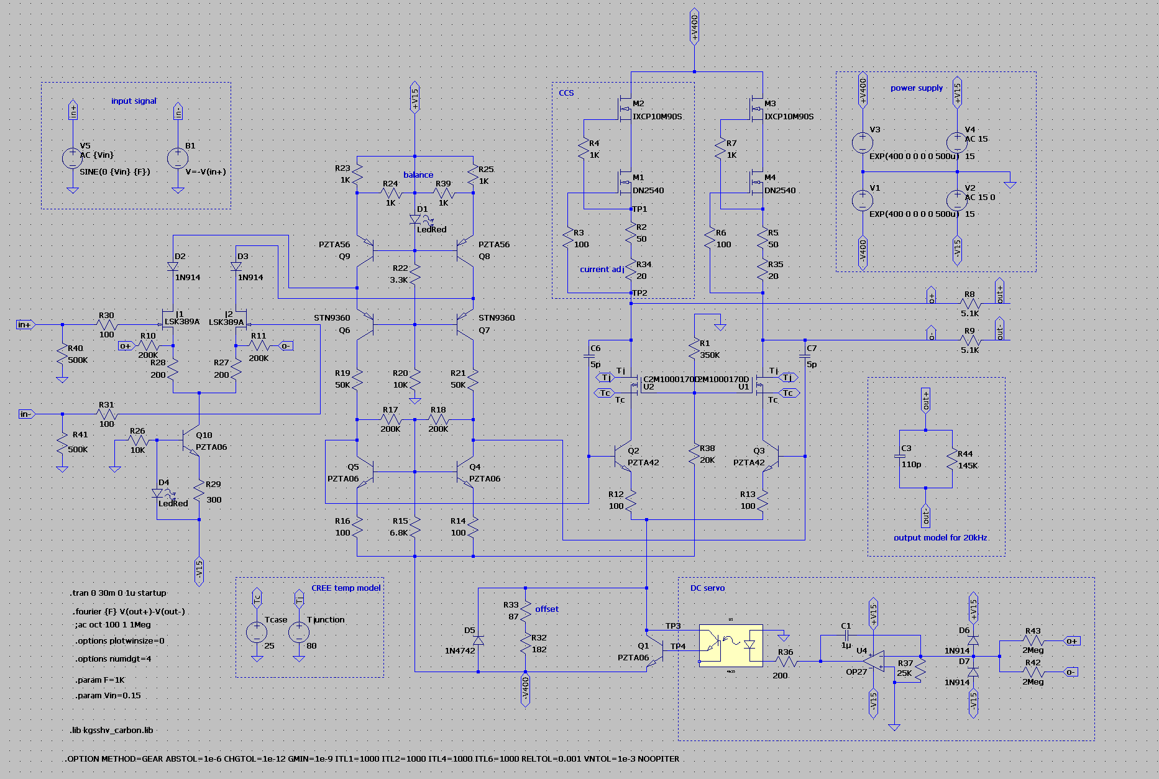Click the in- port flag feeding R31
Screen dimensions: 1159x779
click(x=26, y=414)
